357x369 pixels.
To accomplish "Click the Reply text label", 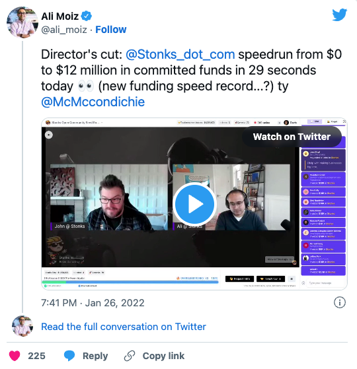I will tap(95, 356).
